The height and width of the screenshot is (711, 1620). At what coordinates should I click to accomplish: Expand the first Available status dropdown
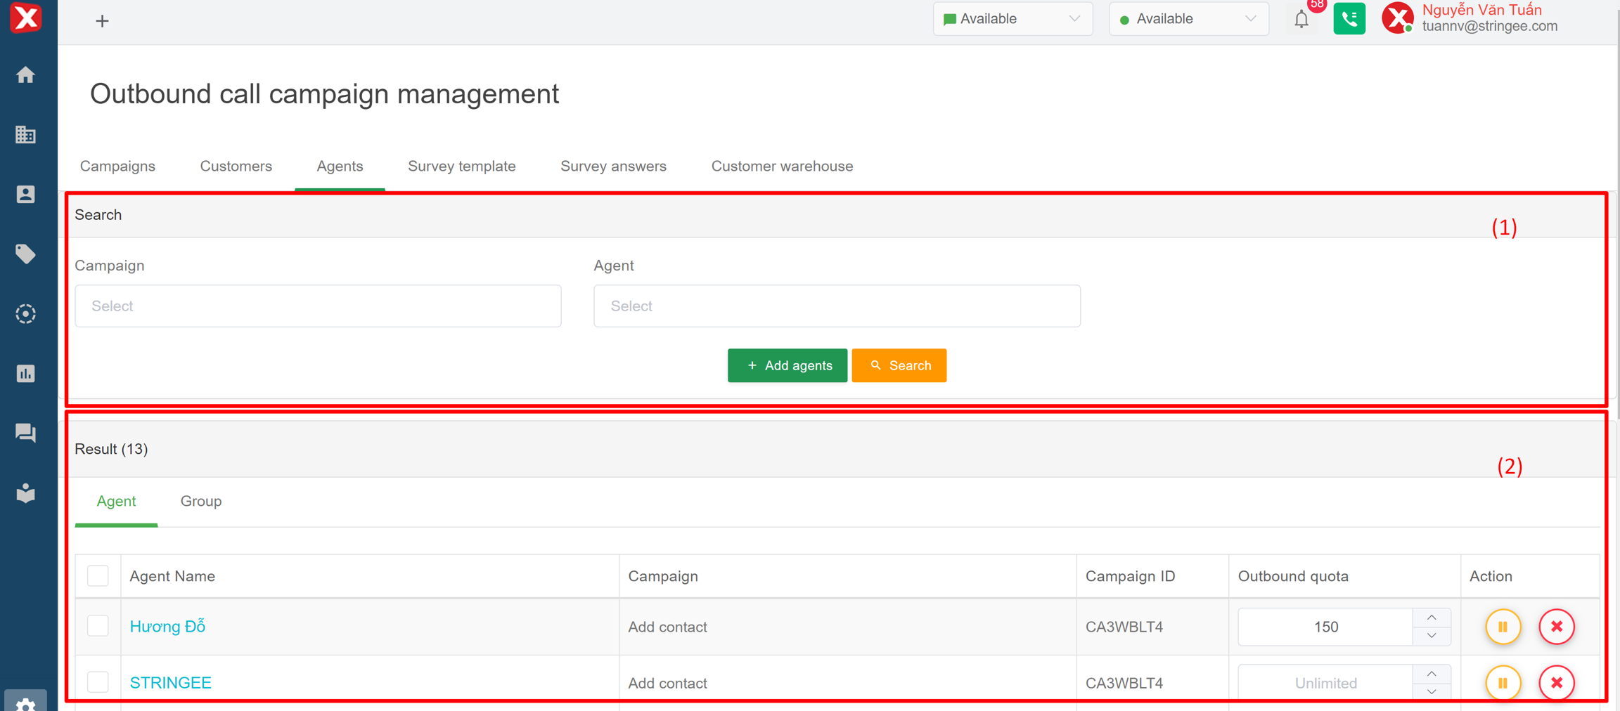(1012, 19)
